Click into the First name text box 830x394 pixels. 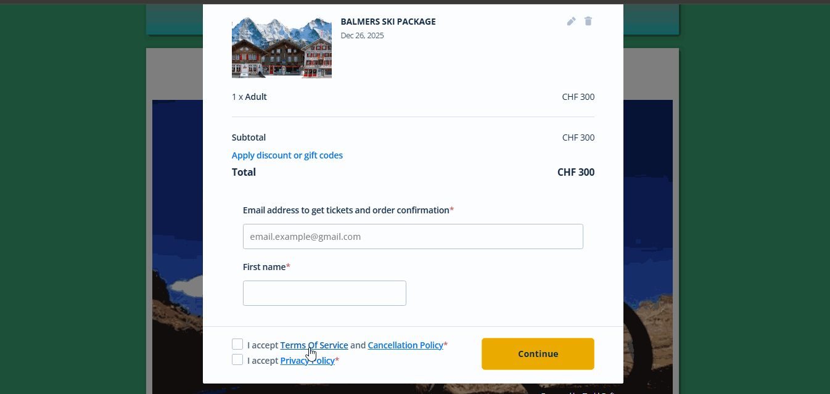pyautogui.click(x=324, y=293)
